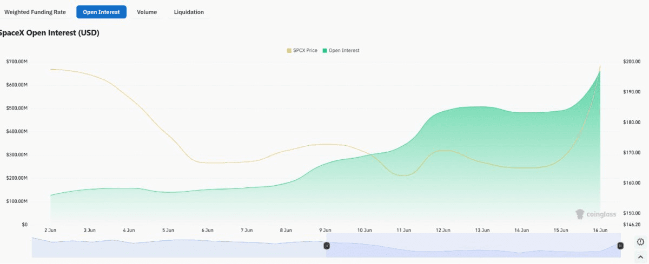649x264 pixels.
Task: Click the '9 Jun' date axis label
Action: click(x=325, y=230)
